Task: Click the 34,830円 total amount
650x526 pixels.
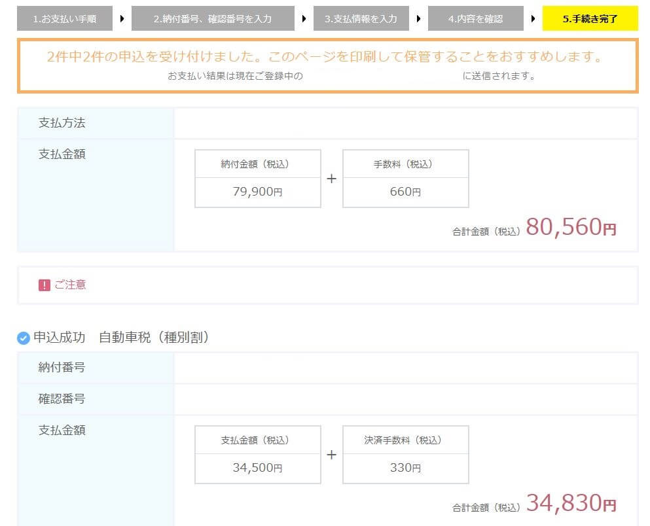Action: point(571,503)
